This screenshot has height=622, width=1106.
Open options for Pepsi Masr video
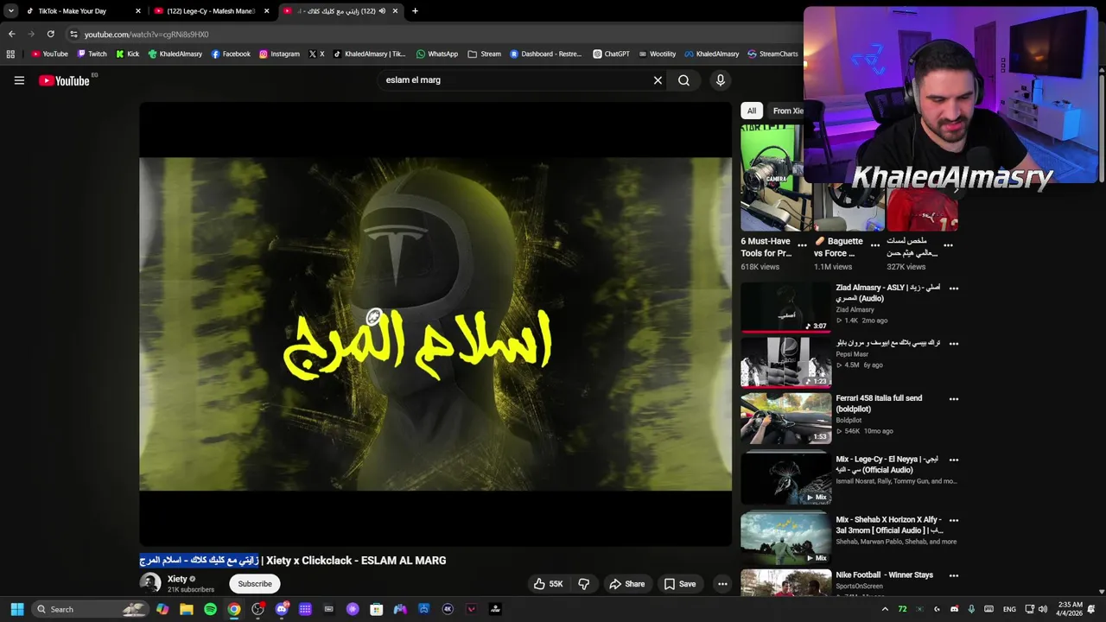[954, 344]
